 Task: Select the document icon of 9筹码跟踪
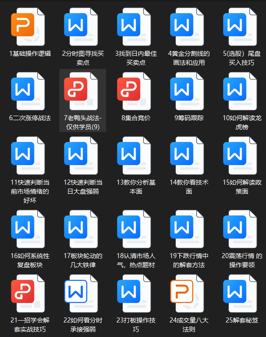pos(187,91)
